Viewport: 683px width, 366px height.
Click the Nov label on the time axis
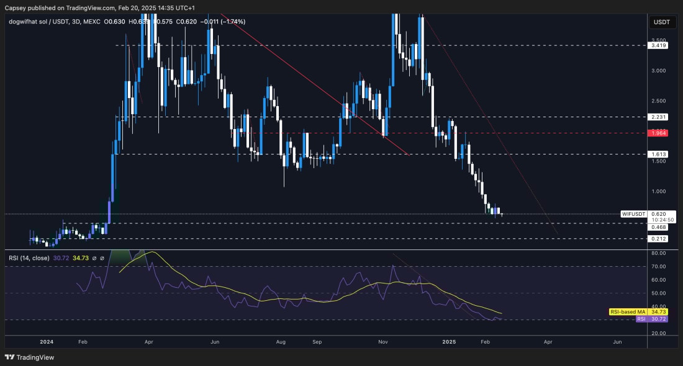click(x=382, y=341)
